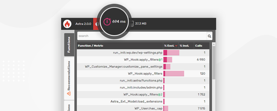277x111 pixels.
Task: Click the 37.3 MB memory metric
Action: (141, 24)
